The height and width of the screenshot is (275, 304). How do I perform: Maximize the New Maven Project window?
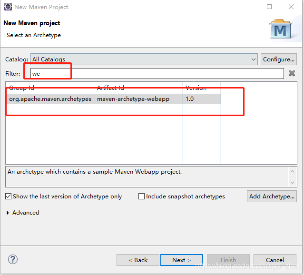click(x=269, y=7)
